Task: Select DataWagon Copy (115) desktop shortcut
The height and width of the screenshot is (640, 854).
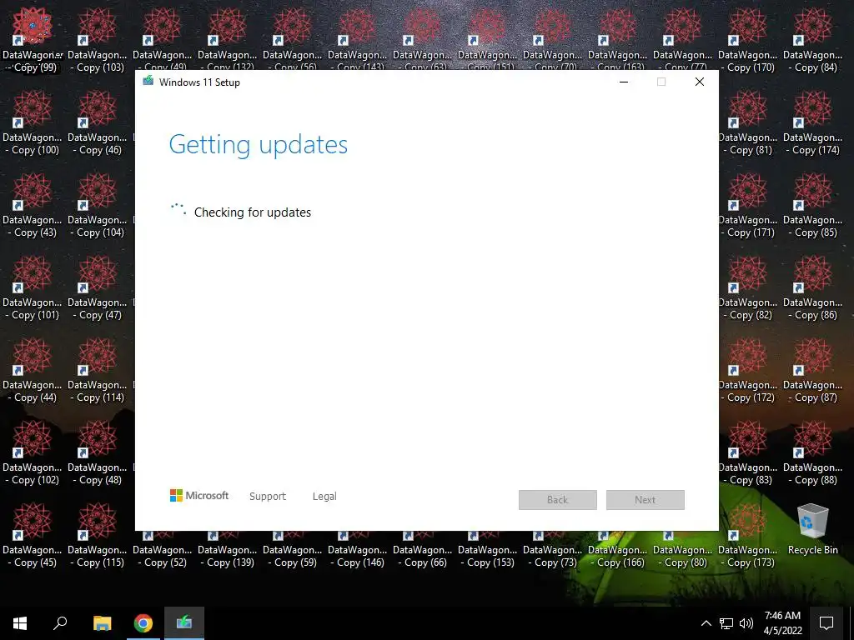Action: [x=98, y=536]
